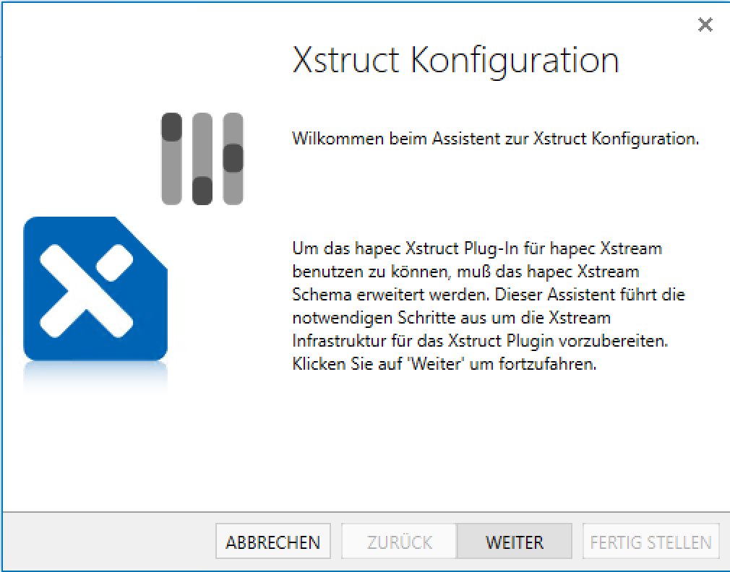Click the disabled FERTIG STELLEN button
This screenshot has height=572, width=730.
[x=650, y=542]
